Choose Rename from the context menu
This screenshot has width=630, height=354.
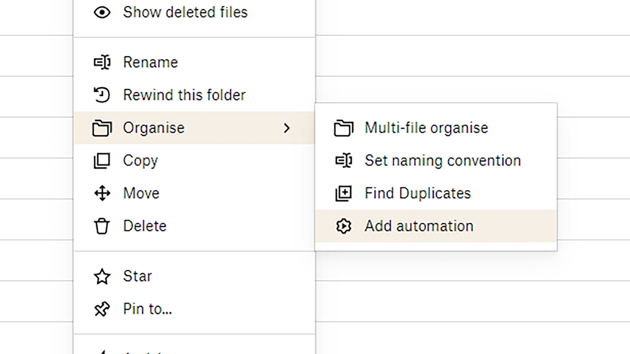pos(194,62)
